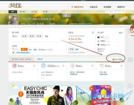The image size is (134, 105).
Task: Click the first account verification icon
Action: point(38,24)
